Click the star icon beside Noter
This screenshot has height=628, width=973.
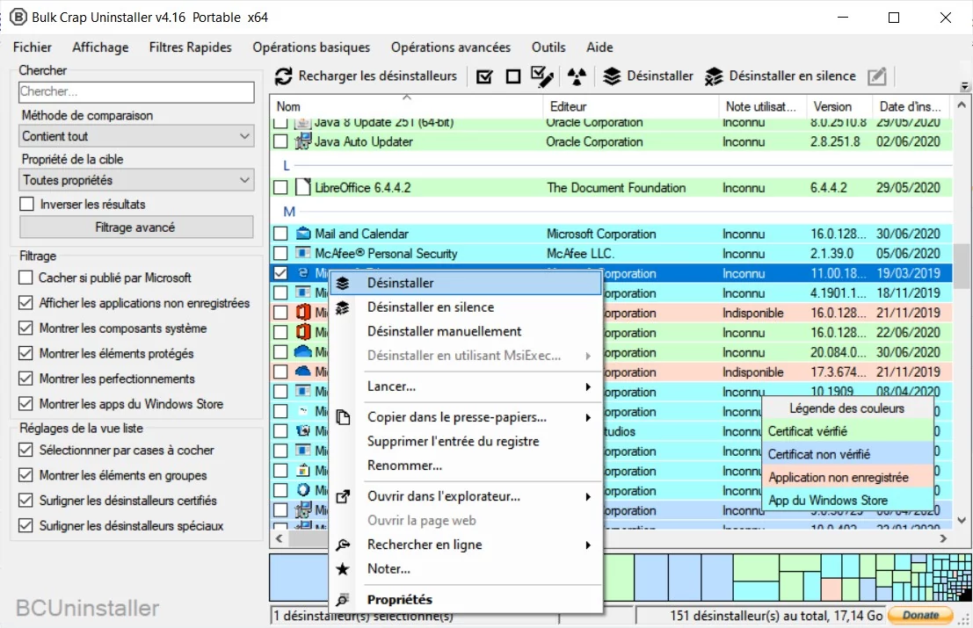point(343,568)
